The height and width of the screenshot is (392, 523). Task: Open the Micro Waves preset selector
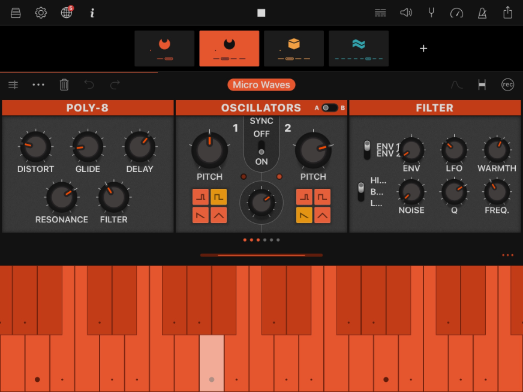(x=261, y=85)
